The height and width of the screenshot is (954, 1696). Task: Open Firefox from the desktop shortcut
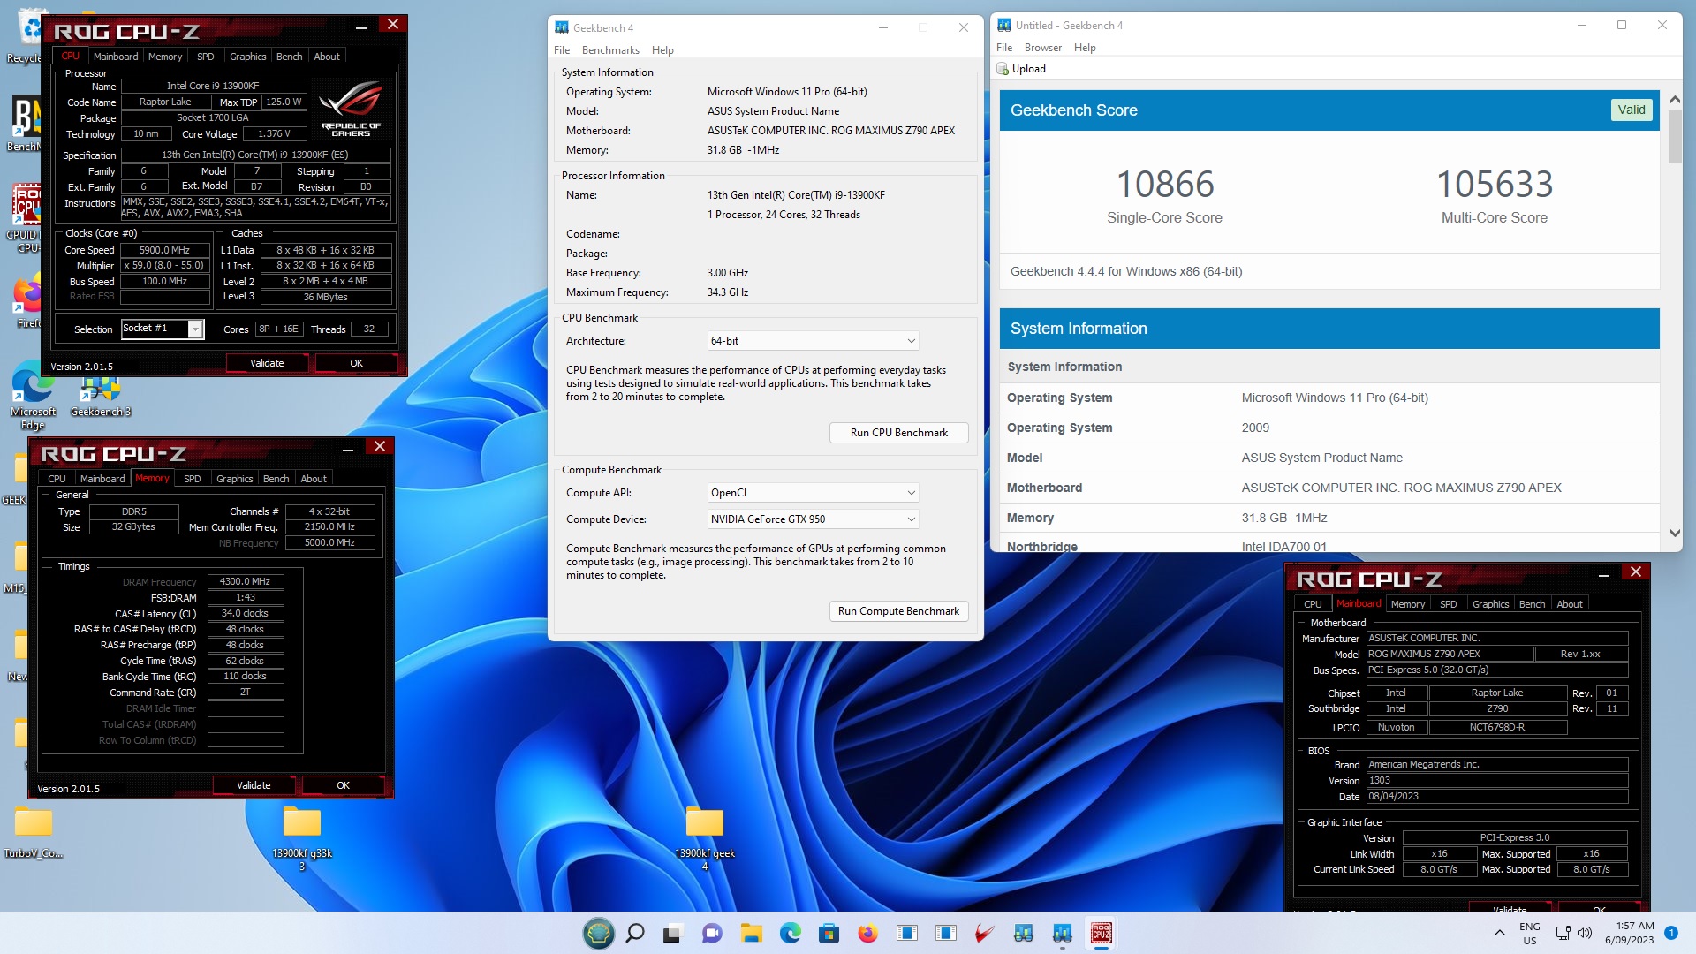(26, 302)
